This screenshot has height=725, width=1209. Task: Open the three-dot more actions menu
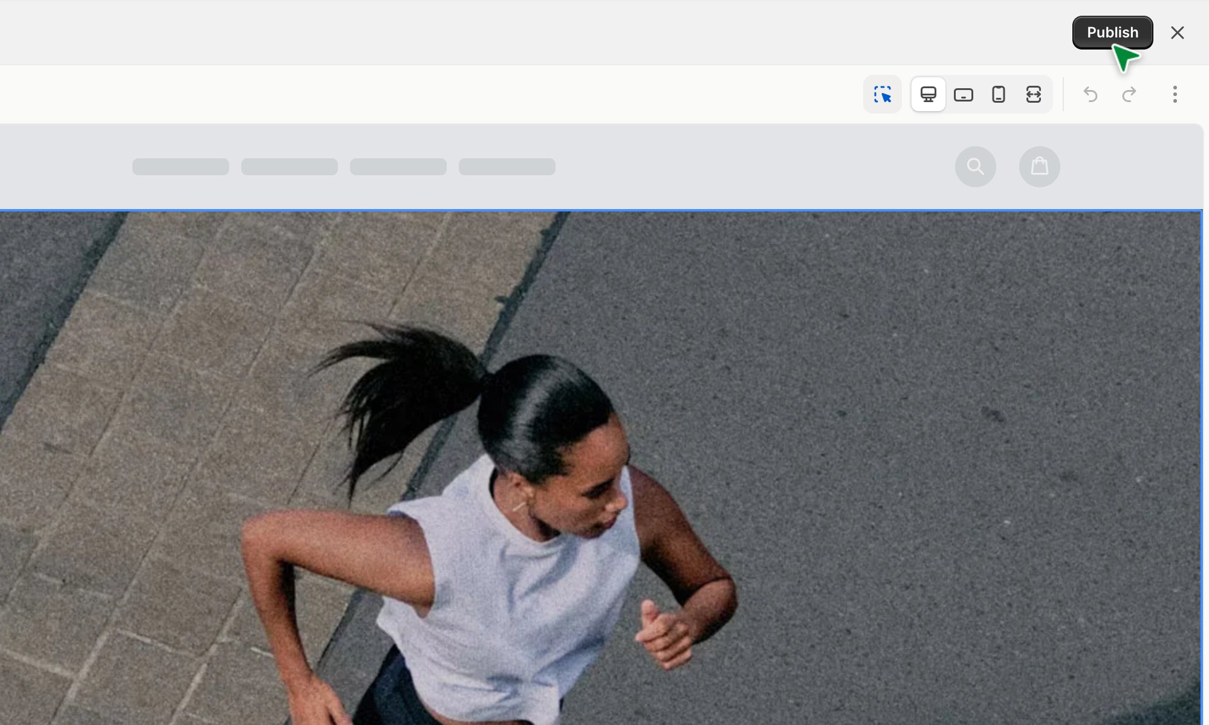1175,94
